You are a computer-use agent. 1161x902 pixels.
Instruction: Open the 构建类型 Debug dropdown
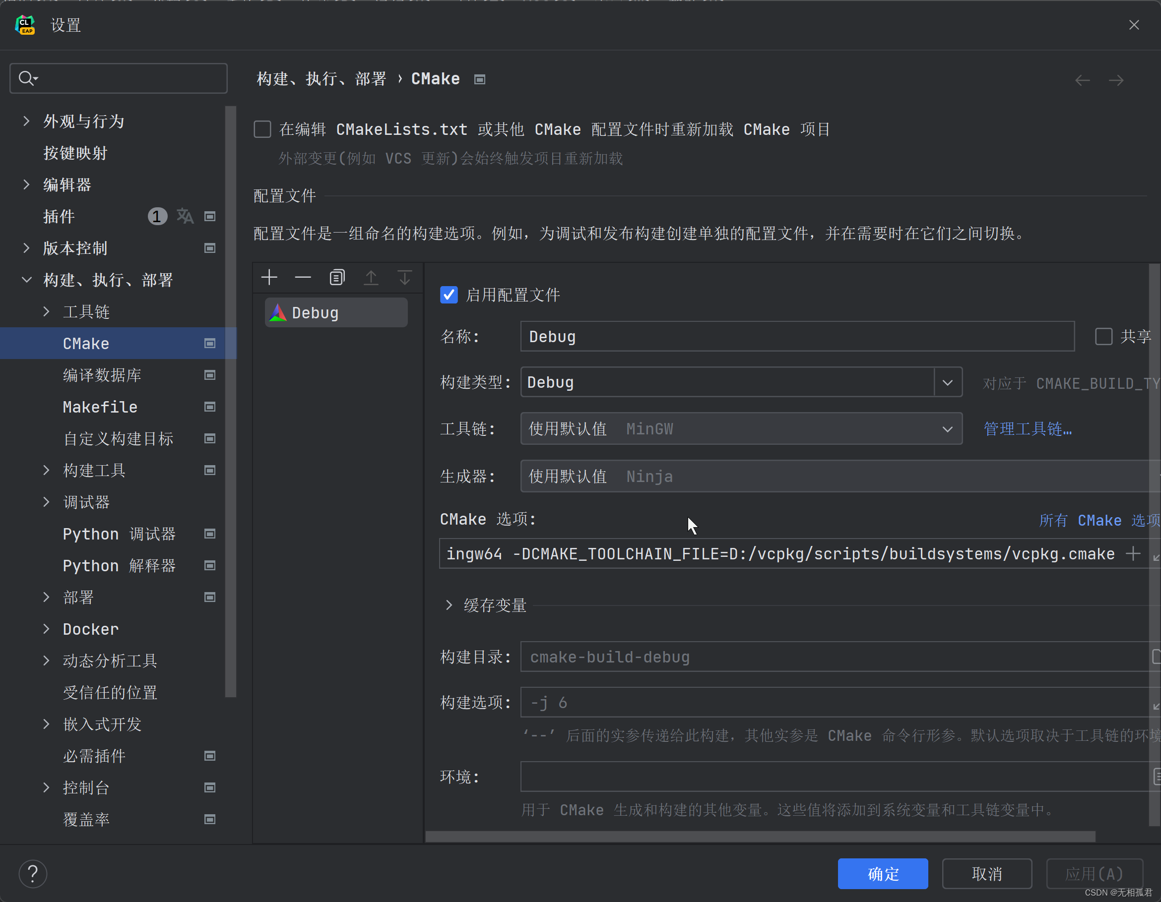tap(947, 382)
